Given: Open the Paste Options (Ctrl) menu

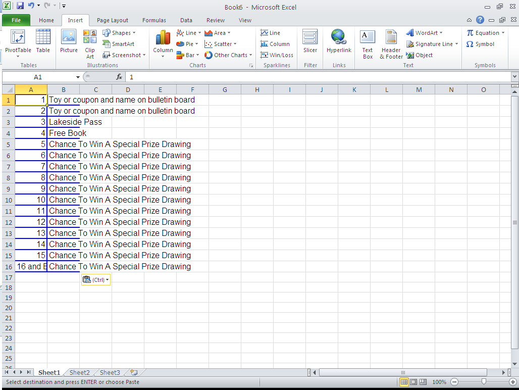Looking at the screenshot, I should click(x=95, y=280).
